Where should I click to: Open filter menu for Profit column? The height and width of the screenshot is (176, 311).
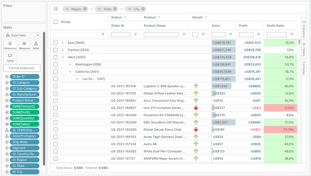coord(259,34)
